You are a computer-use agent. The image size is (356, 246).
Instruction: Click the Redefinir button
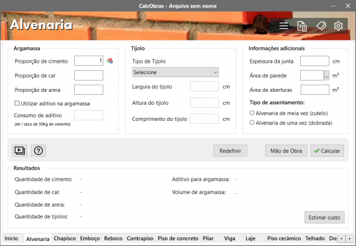(x=230, y=151)
